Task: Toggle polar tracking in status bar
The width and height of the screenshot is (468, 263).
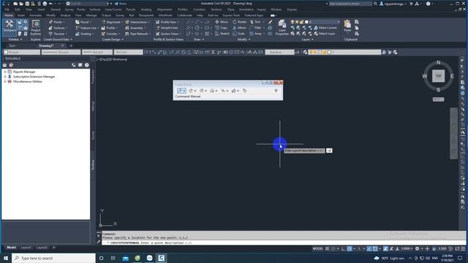Action: click(x=350, y=248)
